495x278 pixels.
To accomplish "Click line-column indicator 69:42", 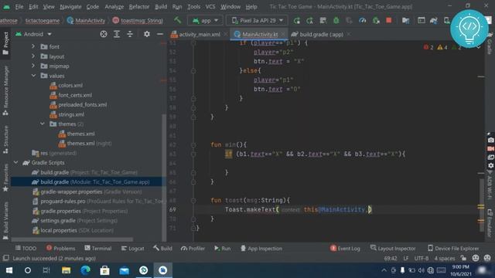I will [x=391, y=258].
